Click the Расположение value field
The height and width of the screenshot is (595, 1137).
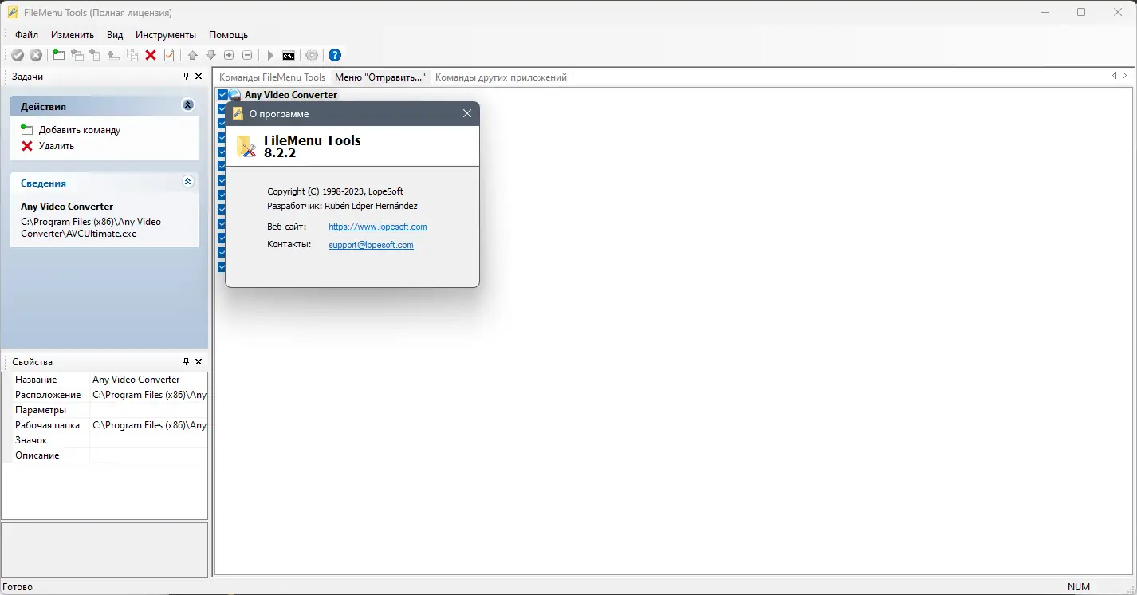point(149,395)
